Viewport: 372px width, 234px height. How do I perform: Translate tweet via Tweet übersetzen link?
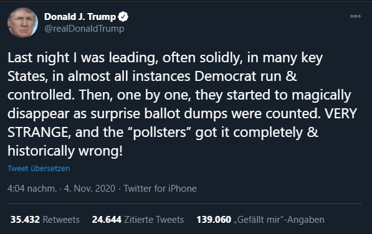point(39,169)
